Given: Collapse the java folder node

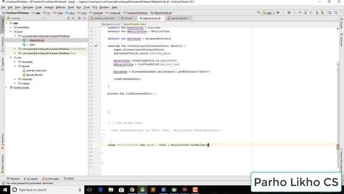Looking at the screenshot, I should pyautogui.click(x=11, y=32).
